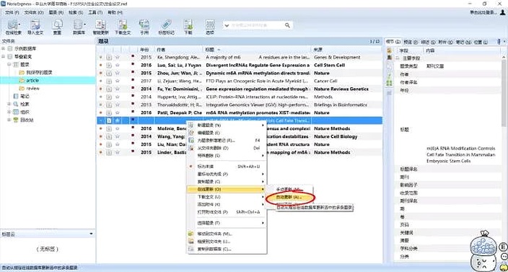Toggle the star on the highlighted selected row
This screenshot has width=508, height=272.
118,120
